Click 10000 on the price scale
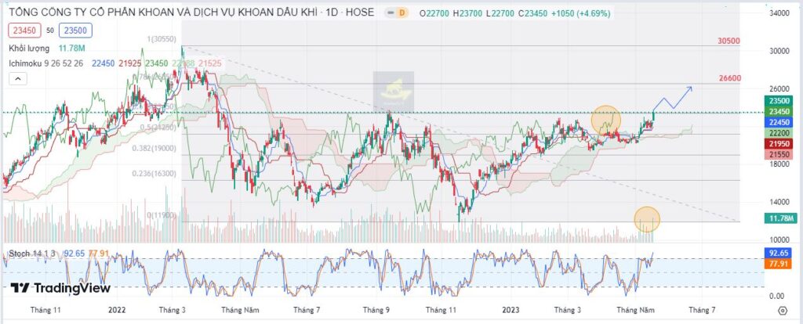The height and width of the screenshot is (324, 803). 779,239
